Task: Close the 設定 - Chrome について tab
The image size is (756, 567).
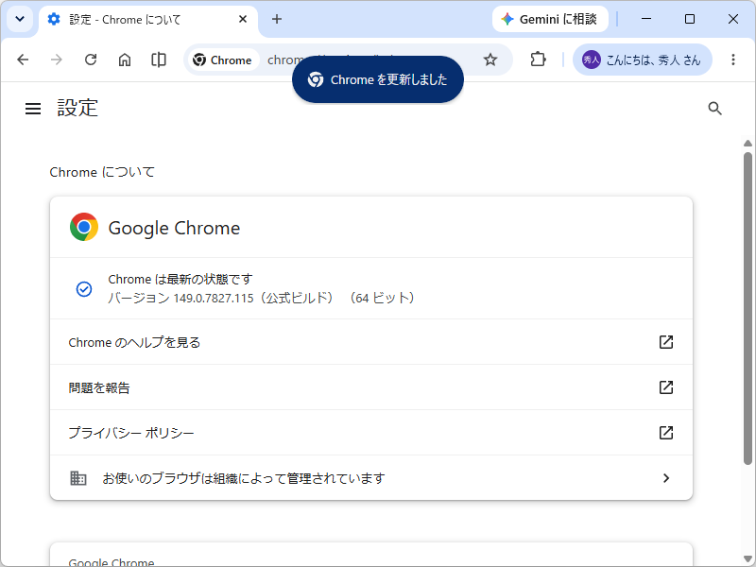Action: pos(243,19)
